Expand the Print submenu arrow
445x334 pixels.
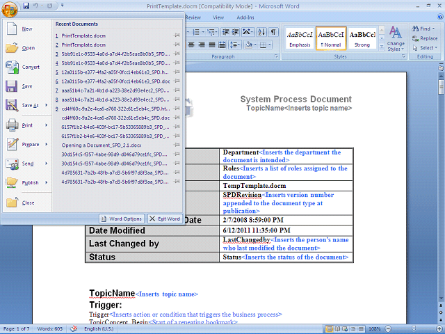pyautogui.click(x=47, y=125)
